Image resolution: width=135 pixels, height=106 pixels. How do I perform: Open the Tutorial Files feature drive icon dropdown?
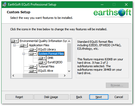(x=33, y=66)
